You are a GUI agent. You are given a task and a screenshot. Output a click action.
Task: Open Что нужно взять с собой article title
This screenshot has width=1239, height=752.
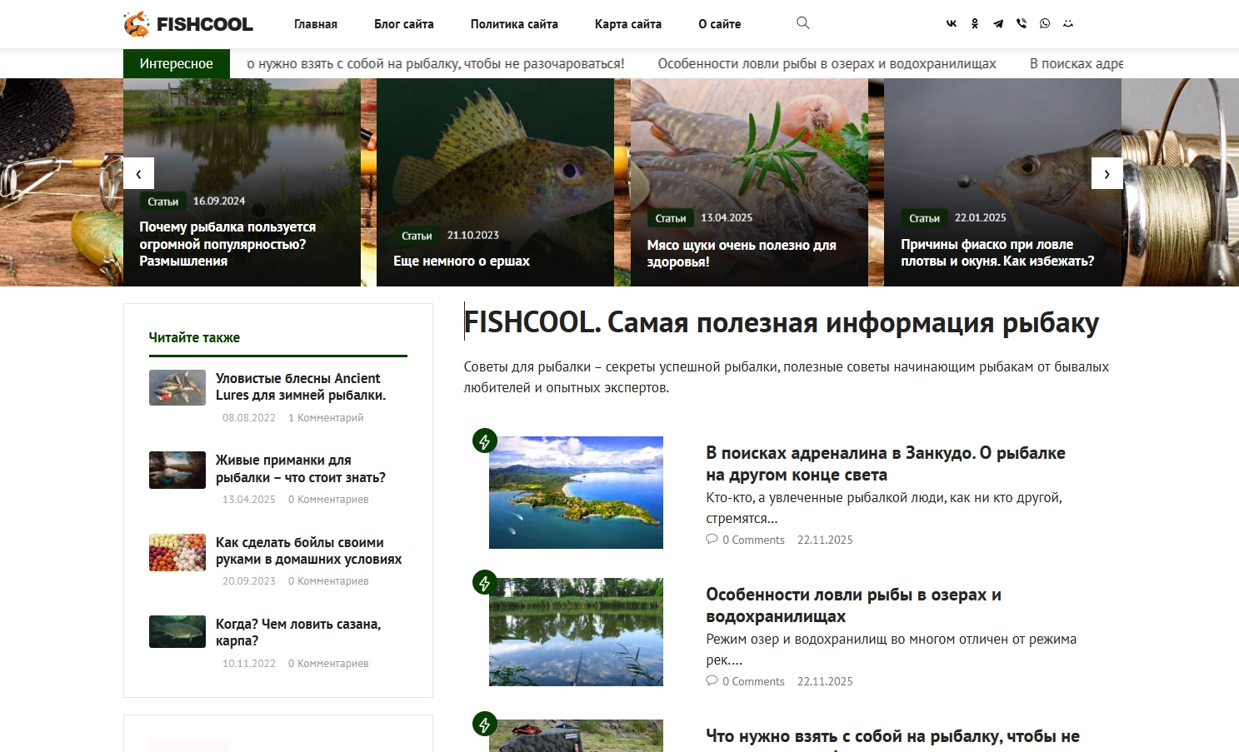pyautogui.click(x=892, y=738)
